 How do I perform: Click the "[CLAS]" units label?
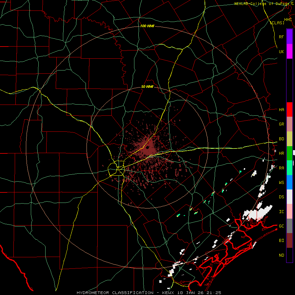[x=277, y=23]
